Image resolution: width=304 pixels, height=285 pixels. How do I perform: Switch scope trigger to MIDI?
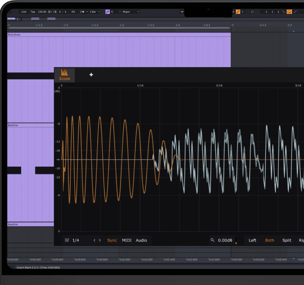coord(127,240)
